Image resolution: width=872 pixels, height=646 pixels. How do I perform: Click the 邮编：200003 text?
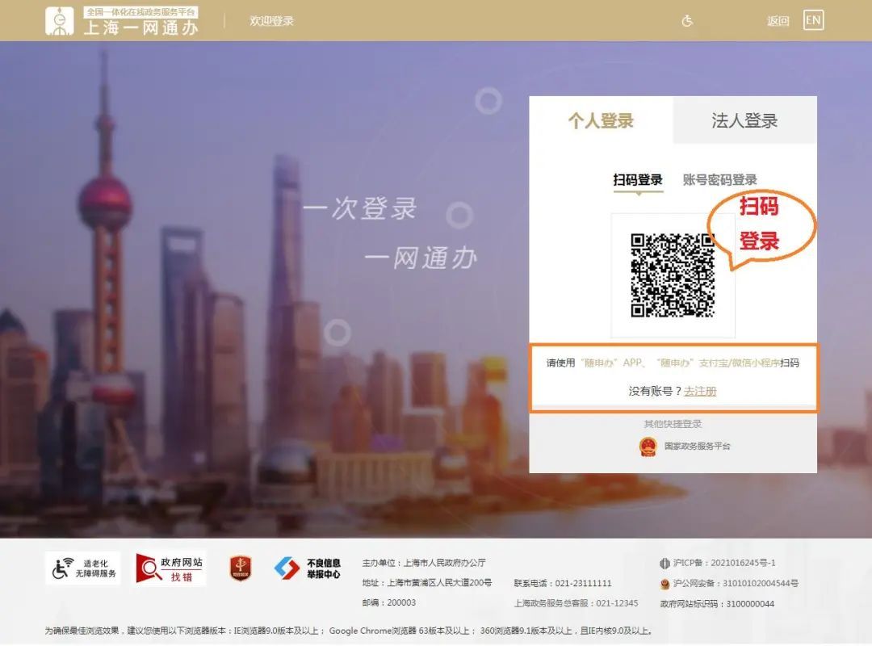388,602
